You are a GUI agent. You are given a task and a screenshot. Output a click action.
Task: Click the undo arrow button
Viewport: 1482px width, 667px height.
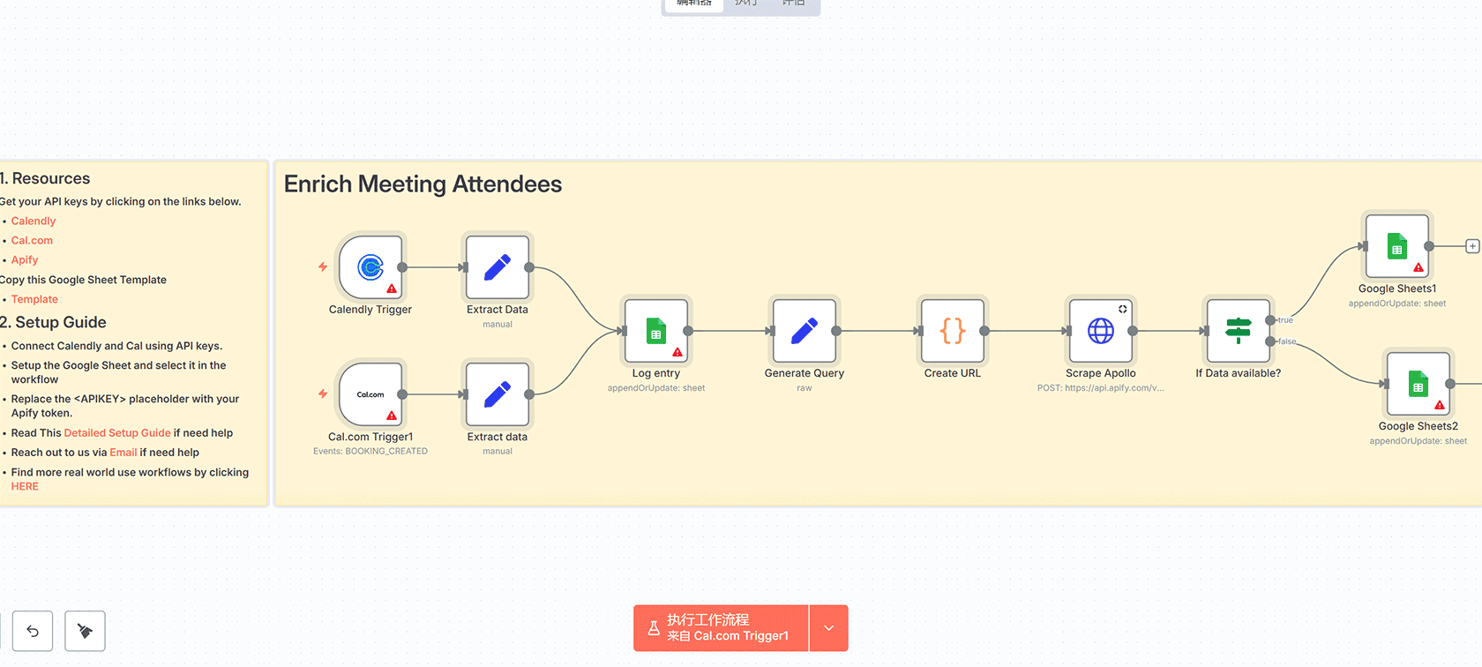point(33,631)
